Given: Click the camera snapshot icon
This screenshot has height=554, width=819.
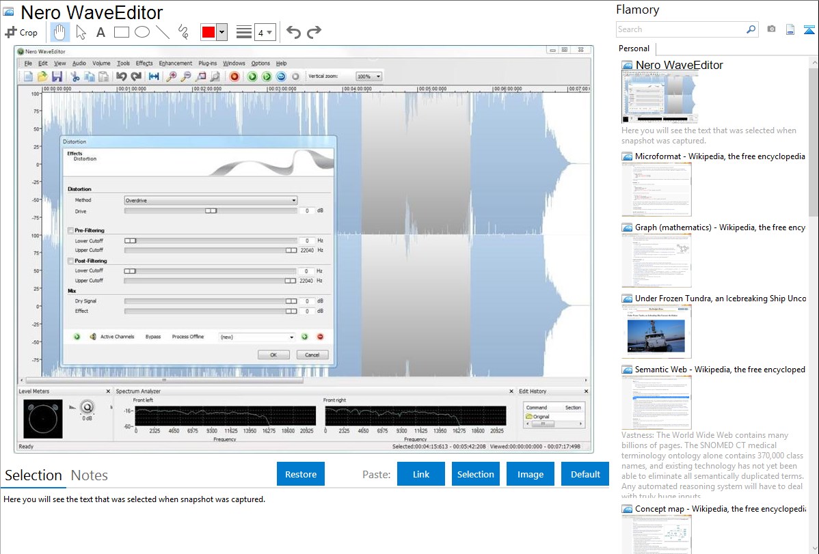Looking at the screenshot, I should coord(771,29).
